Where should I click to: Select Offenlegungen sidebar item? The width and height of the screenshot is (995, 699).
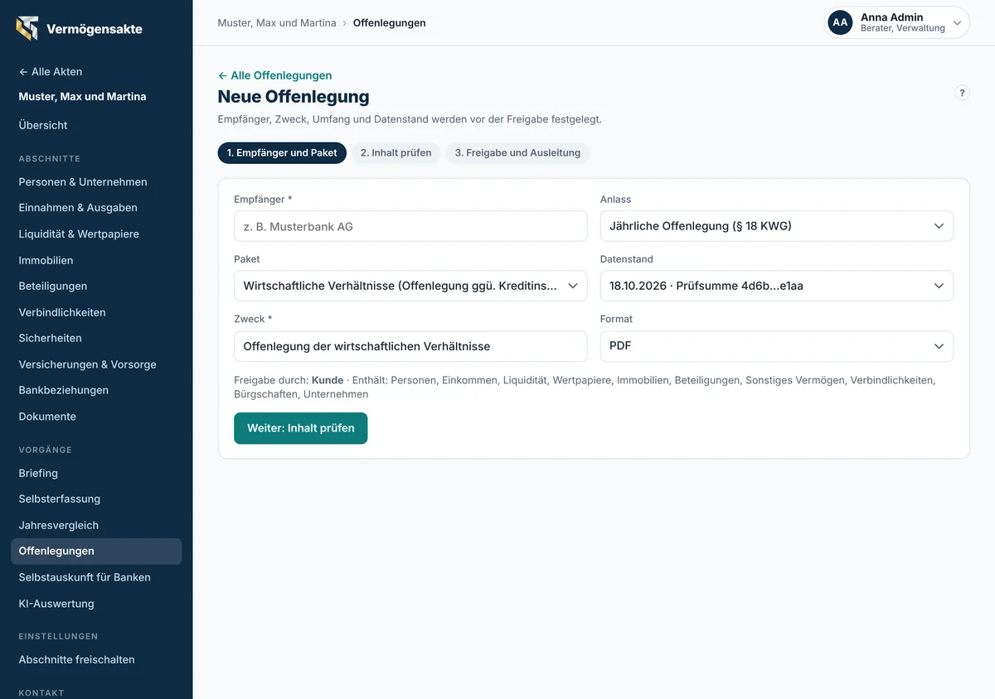(x=96, y=551)
